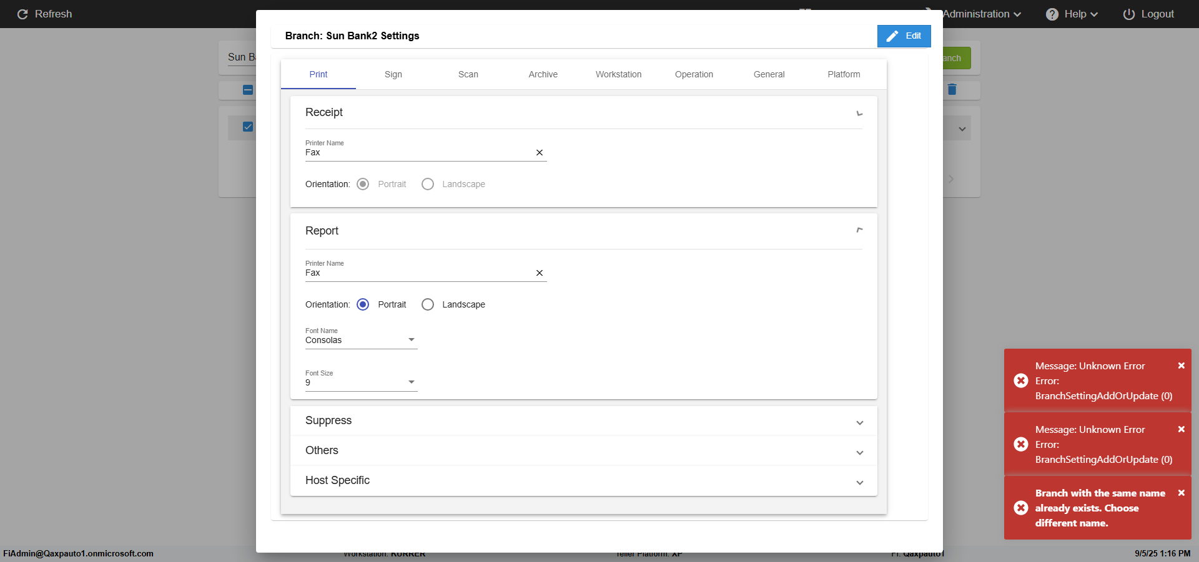Expand the Host Specific section
This screenshot has height=562, width=1199.
[860, 483]
